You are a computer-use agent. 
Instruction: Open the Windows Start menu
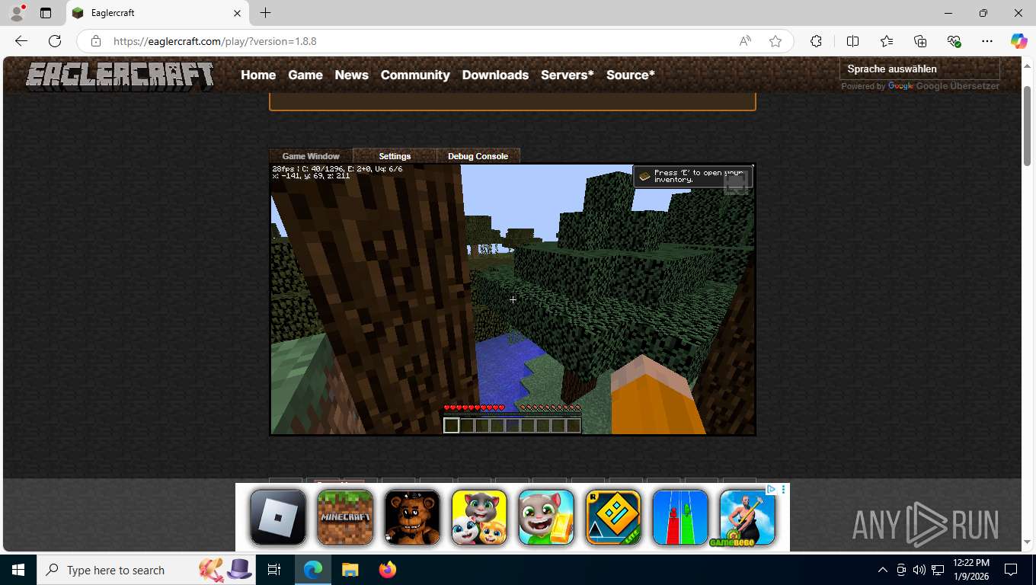18,570
